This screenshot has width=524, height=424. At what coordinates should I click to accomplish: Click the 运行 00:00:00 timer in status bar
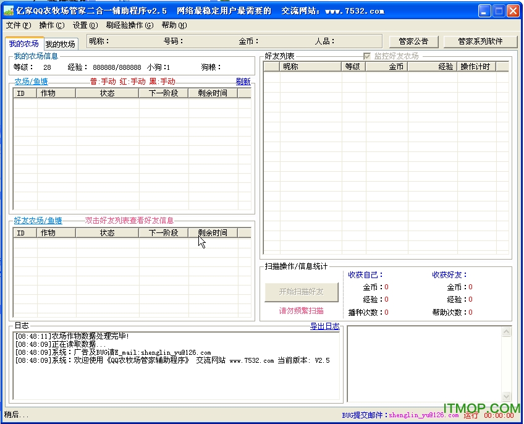[x=489, y=415]
